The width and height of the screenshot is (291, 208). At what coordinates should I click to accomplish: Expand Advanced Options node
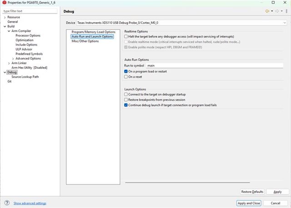(13, 58)
